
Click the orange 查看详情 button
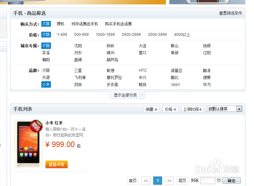(57, 164)
